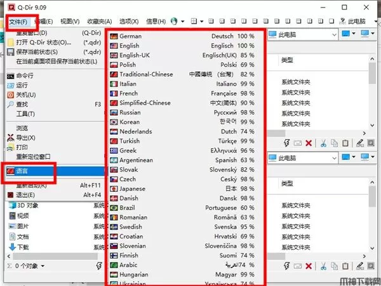This screenshot has width=381, height=286.
Task: Choose Traditional-Chinese language option
Action: 182,74
